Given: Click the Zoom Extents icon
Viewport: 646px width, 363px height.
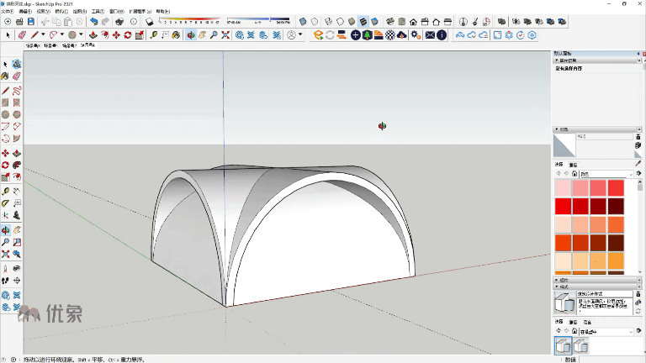Looking at the screenshot, I should [x=226, y=35].
